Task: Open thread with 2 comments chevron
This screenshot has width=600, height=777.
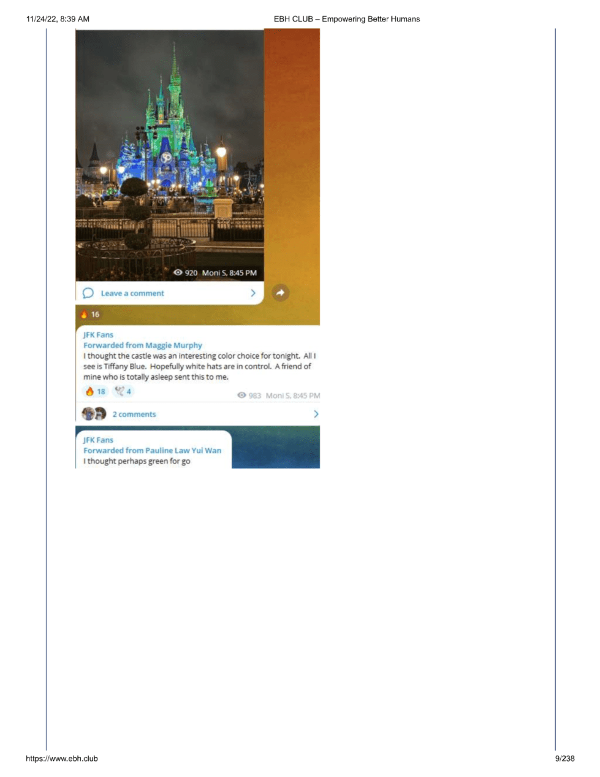Action: coord(316,414)
